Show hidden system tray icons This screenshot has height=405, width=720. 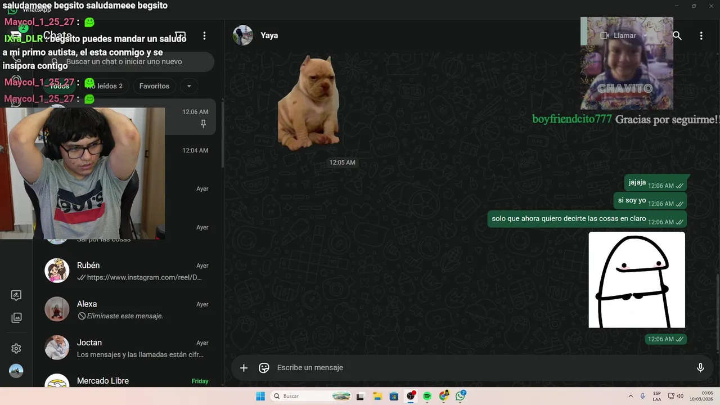pos(631,396)
